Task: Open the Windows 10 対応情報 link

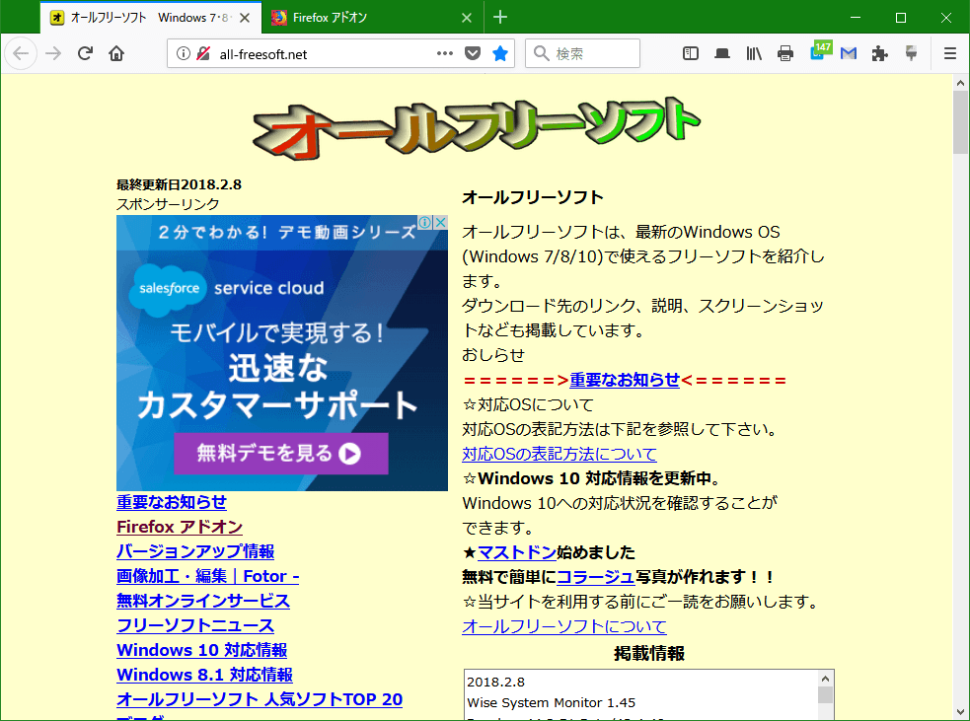Action: 201,651
